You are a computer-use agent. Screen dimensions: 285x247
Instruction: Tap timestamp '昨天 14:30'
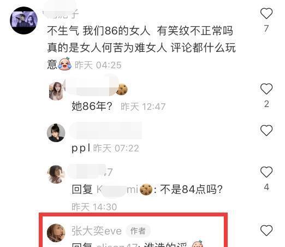pyautogui.click(x=94, y=207)
